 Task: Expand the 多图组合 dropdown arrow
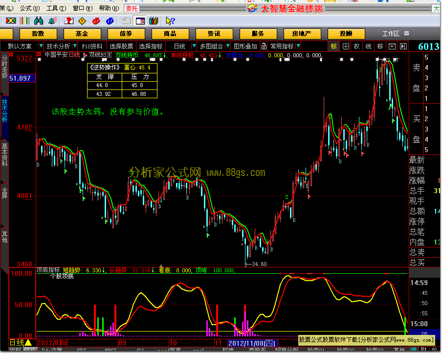228,46
